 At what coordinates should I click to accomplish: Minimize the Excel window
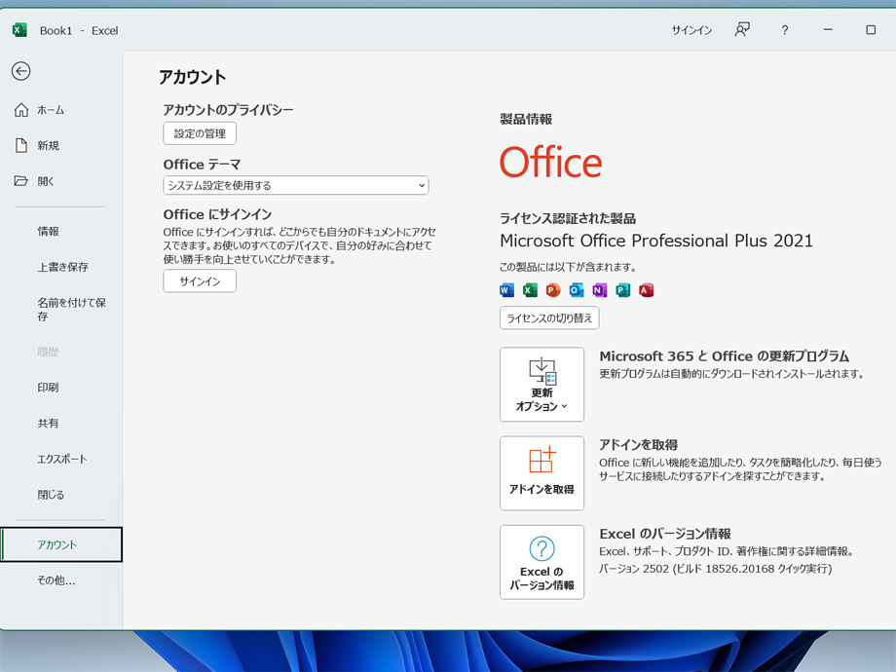(x=828, y=30)
